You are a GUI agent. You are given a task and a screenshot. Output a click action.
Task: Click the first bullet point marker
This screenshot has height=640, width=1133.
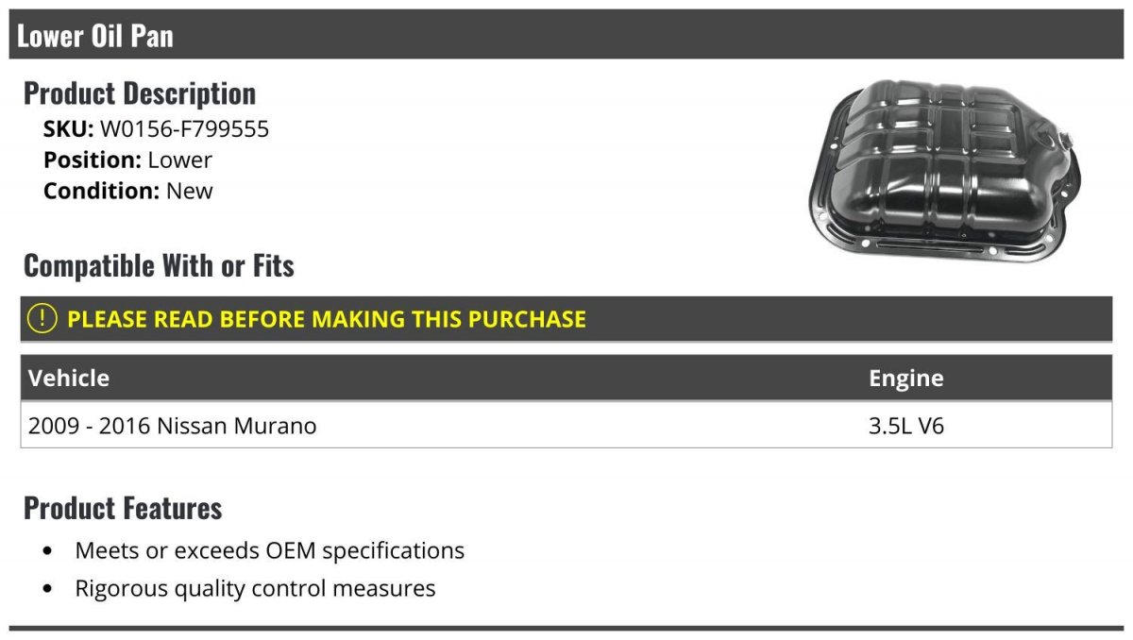point(48,551)
